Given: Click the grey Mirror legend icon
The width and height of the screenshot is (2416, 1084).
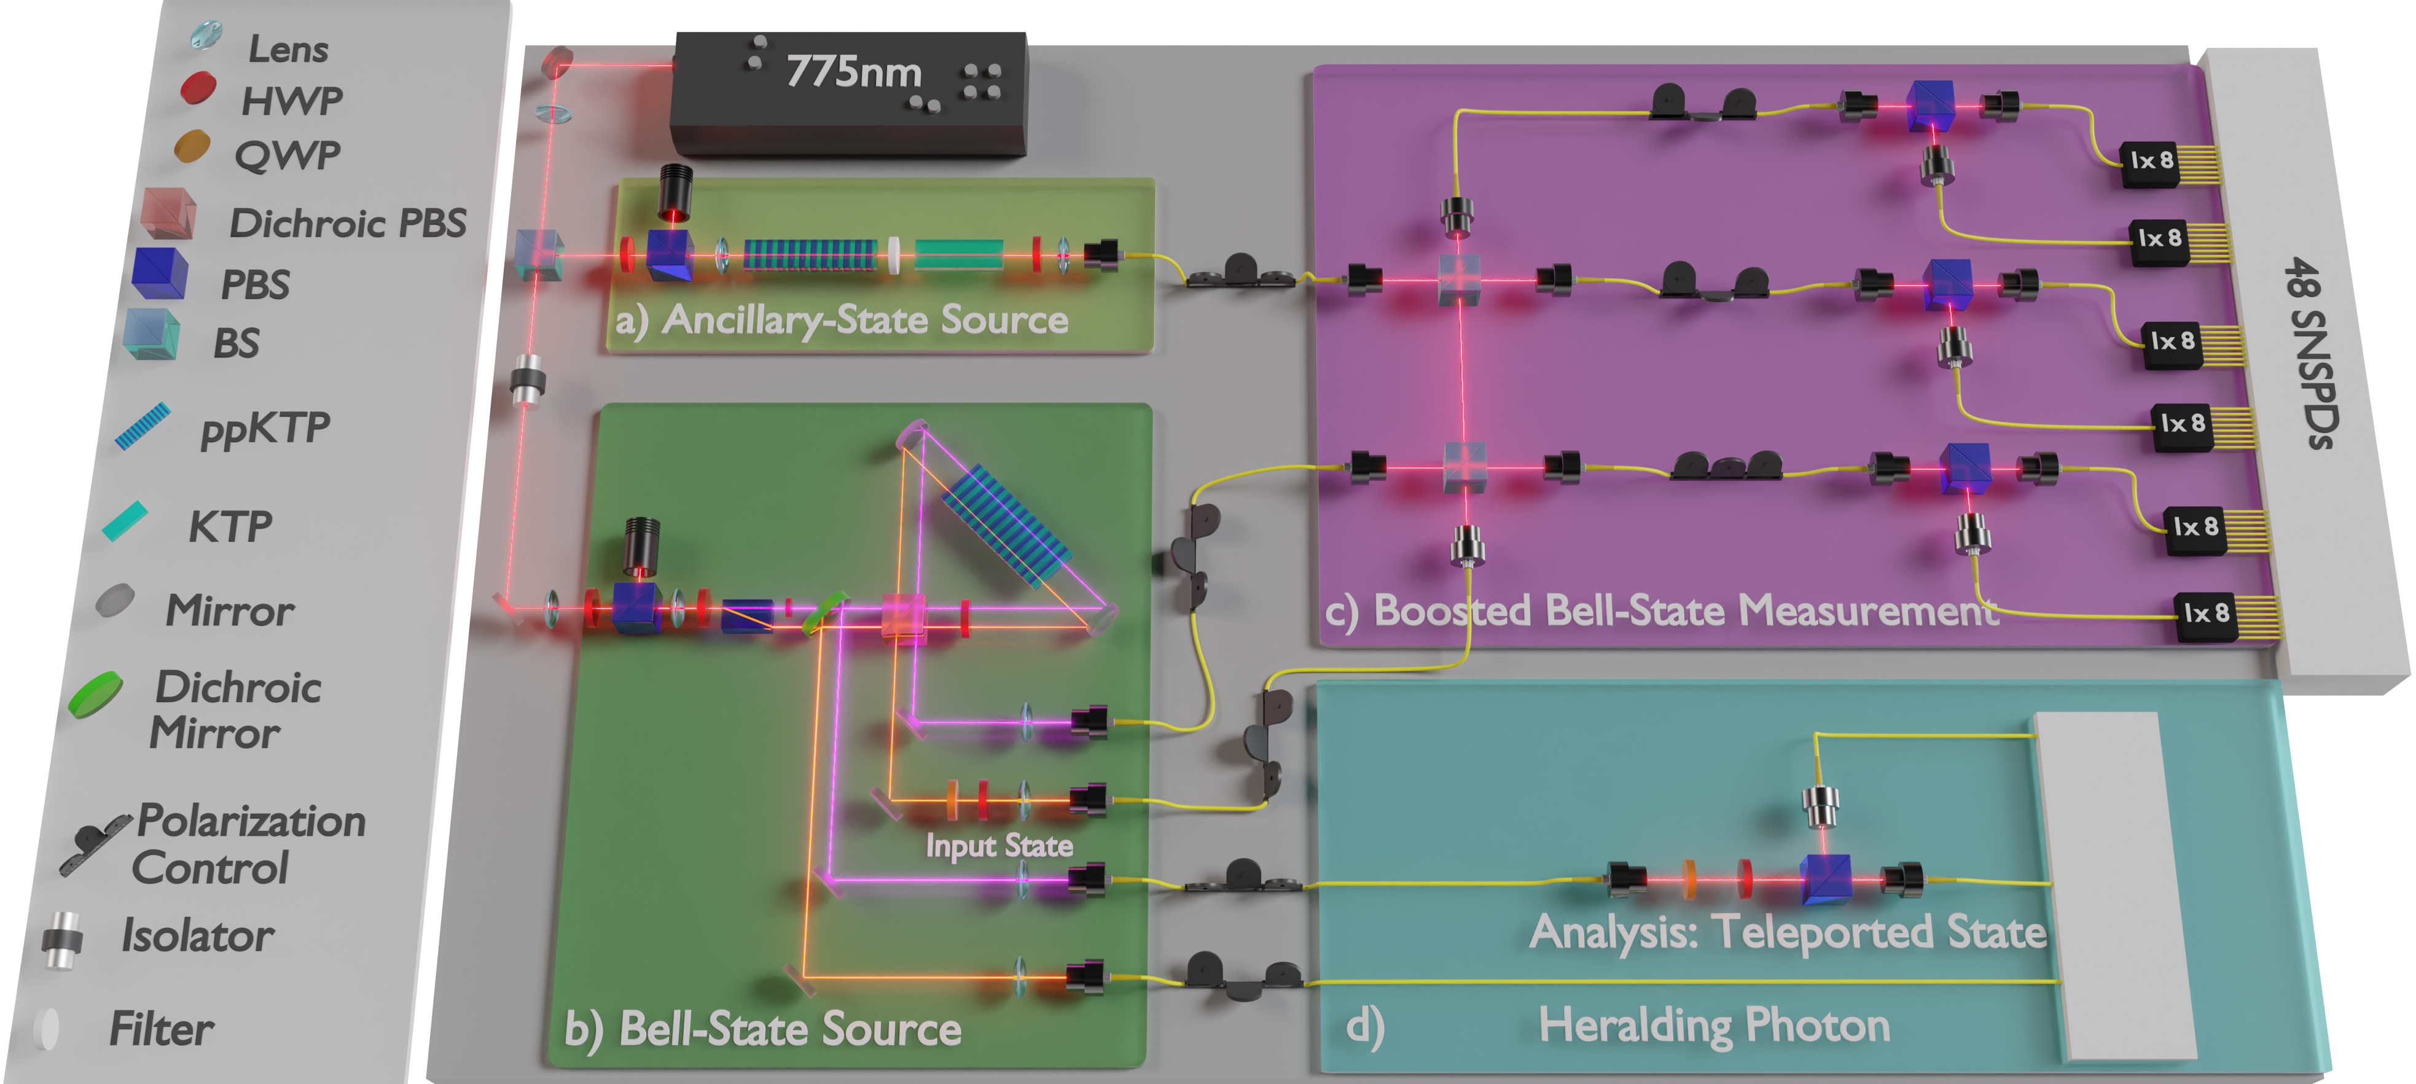Looking at the screenshot, I should 115,601.
